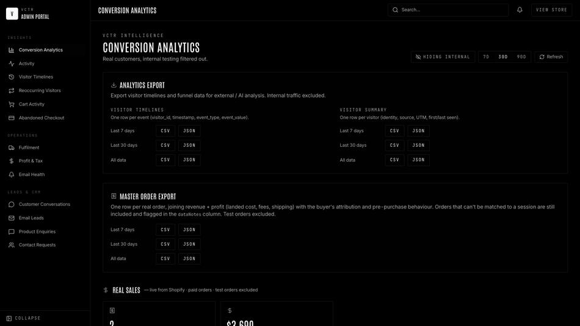Viewport: 580px width, 326px height.
Task: Click Contact Requests people icon
Action: [12, 245]
